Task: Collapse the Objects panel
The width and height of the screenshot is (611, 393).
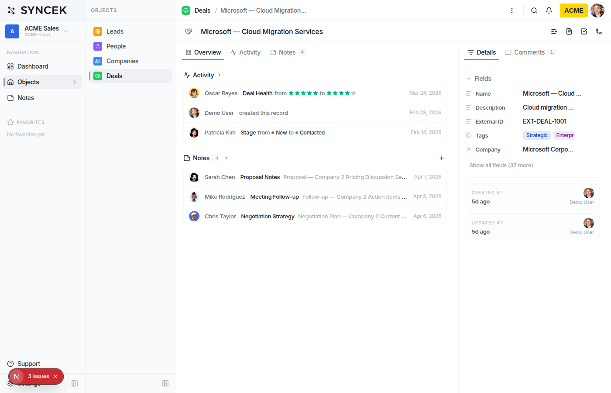Action: tap(165, 383)
